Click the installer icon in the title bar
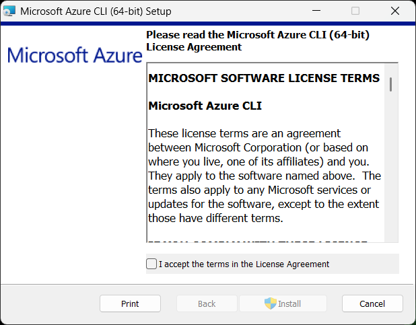The width and height of the screenshot is (416, 325). (x=9, y=11)
